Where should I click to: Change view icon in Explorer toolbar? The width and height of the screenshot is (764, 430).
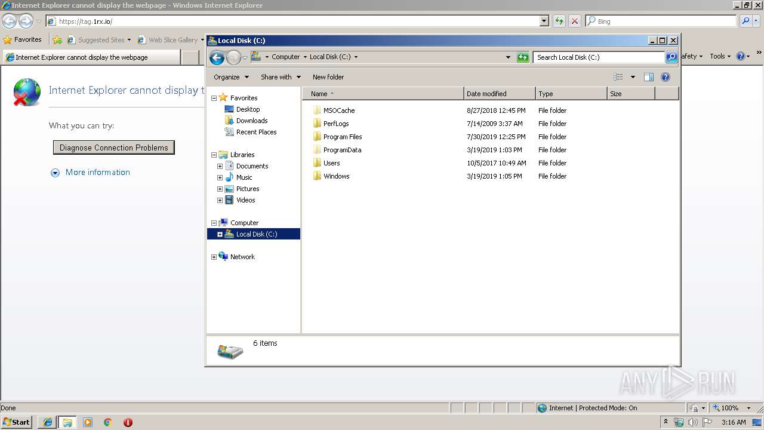[x=618, y=77]
